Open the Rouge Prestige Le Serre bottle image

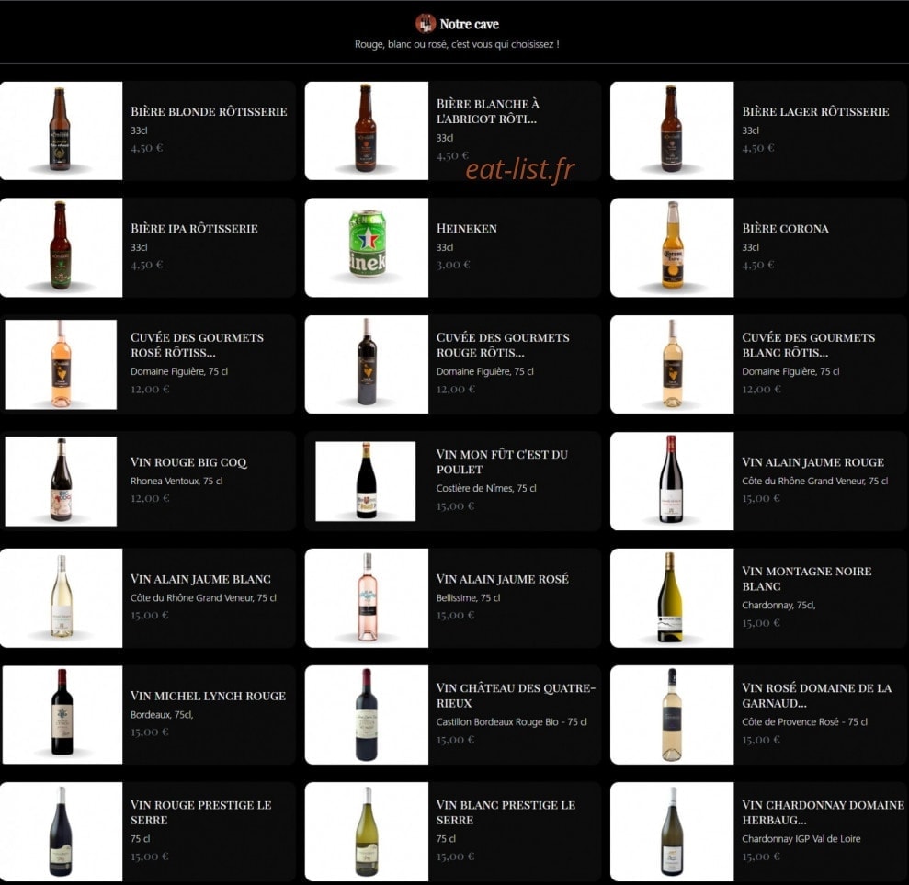[x=61, y=832]
